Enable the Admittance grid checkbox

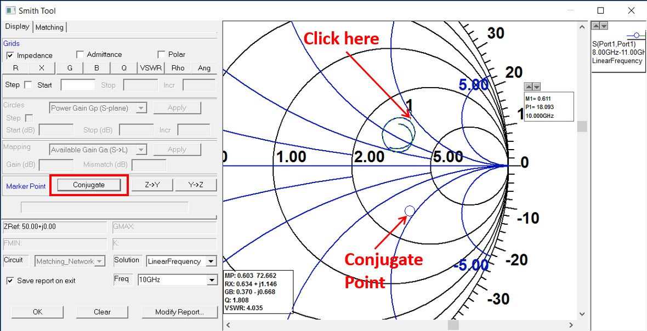click(80, 54)
